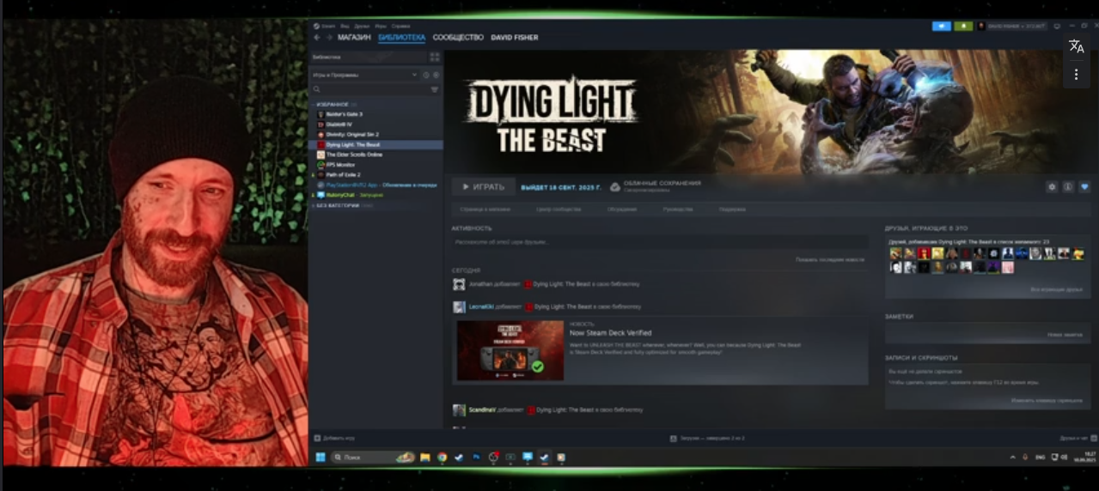Screen dimensions: 1099x491
Task: Click Jonathan's avatar in activity feed
Action: click(x=459, y=284)
